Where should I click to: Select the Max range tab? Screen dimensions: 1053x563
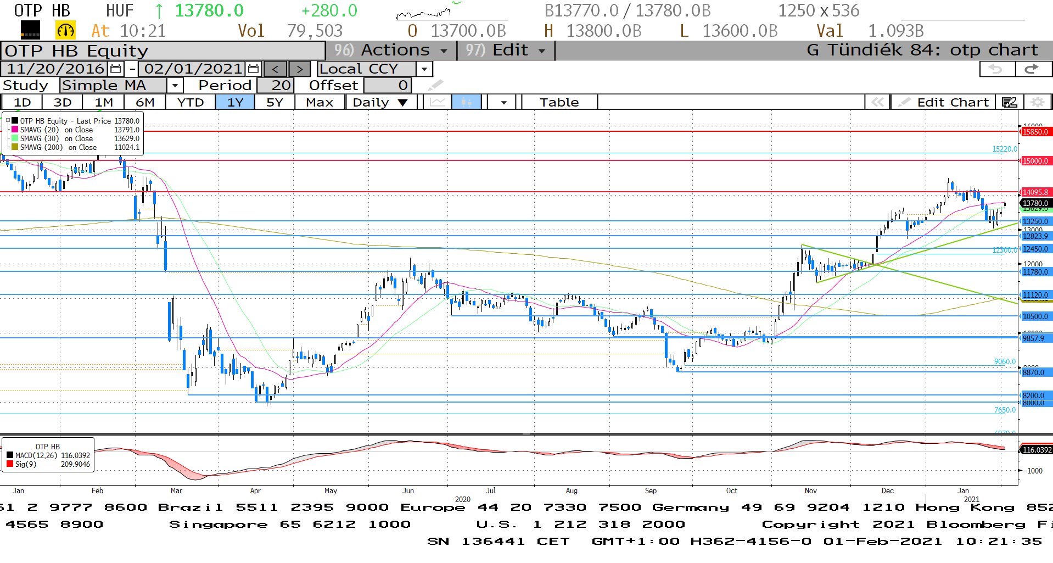(320, 102)
